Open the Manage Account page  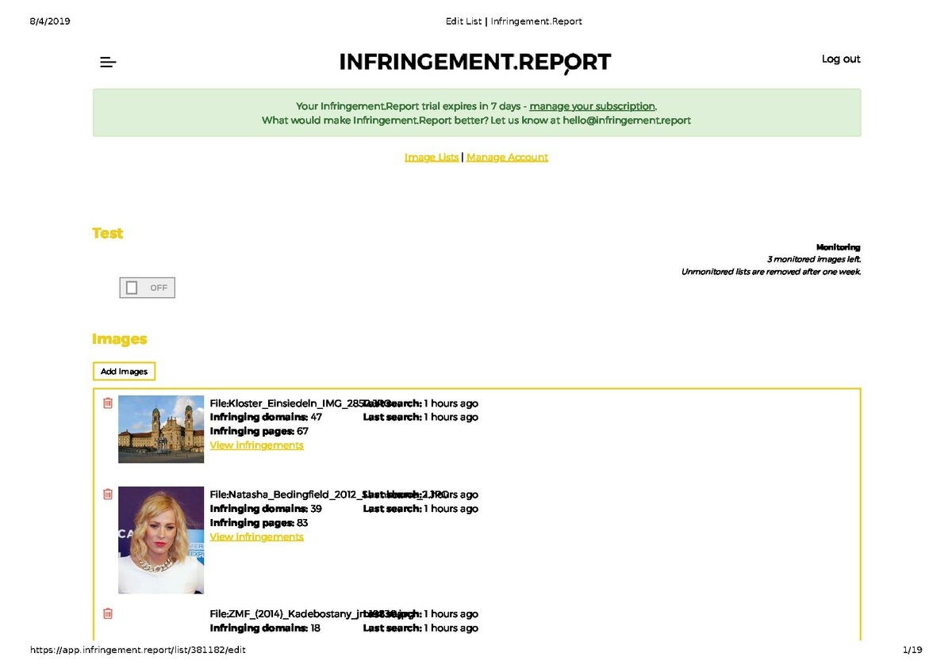(507, 157)
